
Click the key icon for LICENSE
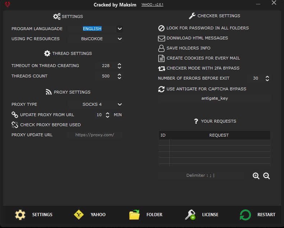click(x=190, y=215)
